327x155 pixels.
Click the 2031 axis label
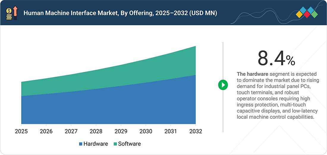171,131
